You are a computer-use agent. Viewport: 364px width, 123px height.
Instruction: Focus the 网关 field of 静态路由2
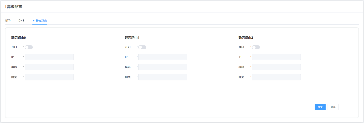click(276, 77)
